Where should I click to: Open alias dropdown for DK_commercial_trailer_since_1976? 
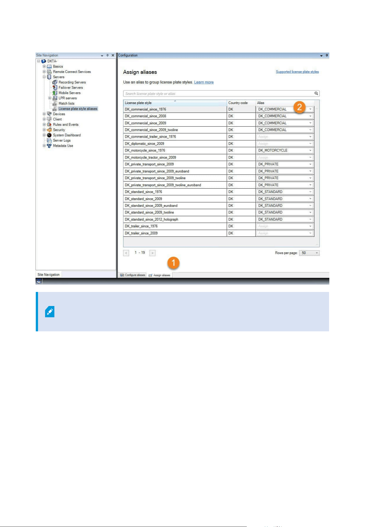coord(310,137)
